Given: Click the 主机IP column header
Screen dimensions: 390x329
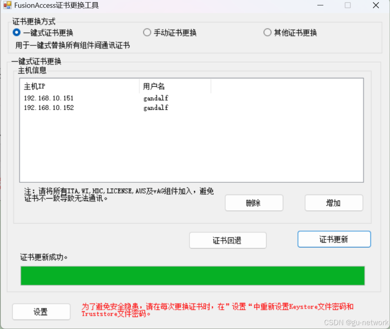Looking at the screenshot, I should coord(80,86).
